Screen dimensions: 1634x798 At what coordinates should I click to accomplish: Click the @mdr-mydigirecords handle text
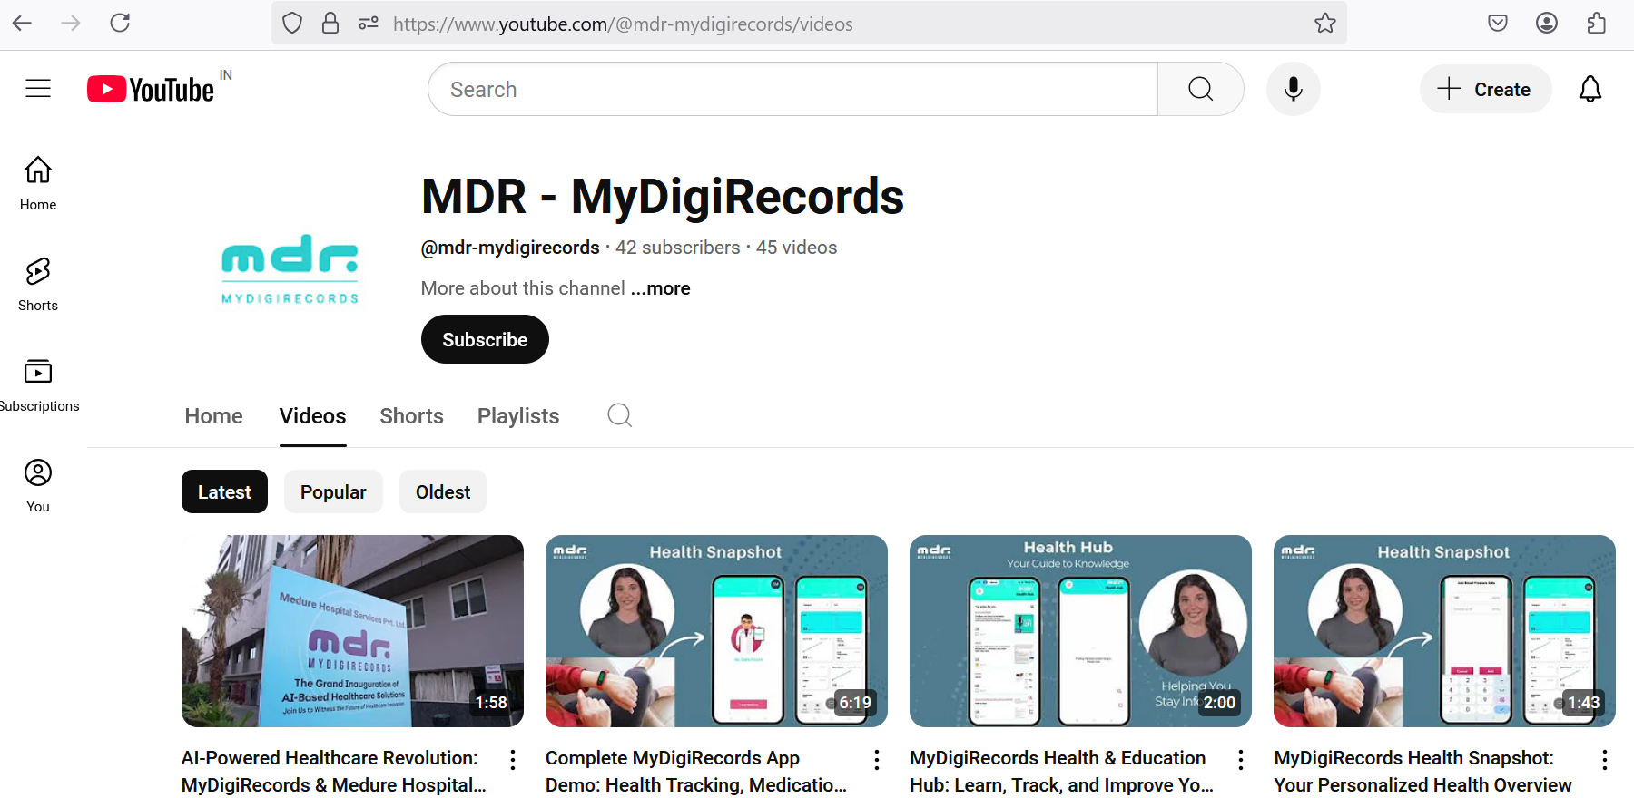pyautogui.click(x=510, y=248)
